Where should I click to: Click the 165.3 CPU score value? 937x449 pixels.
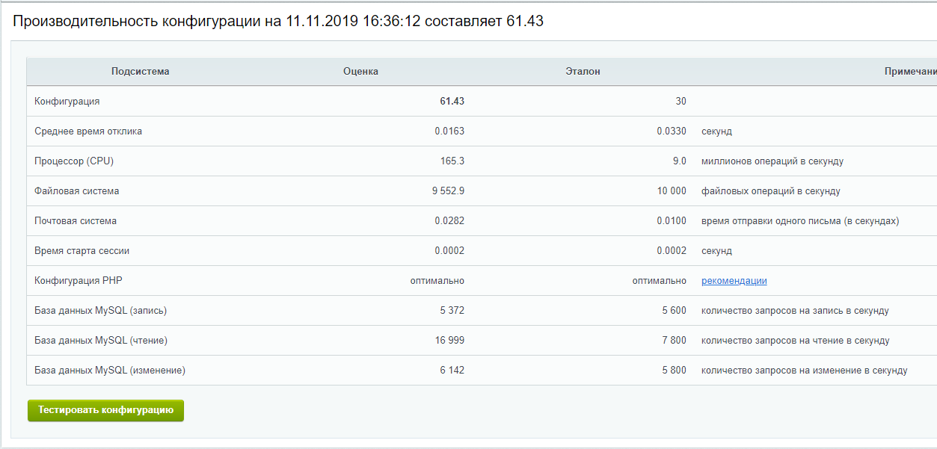coord(452,161)
